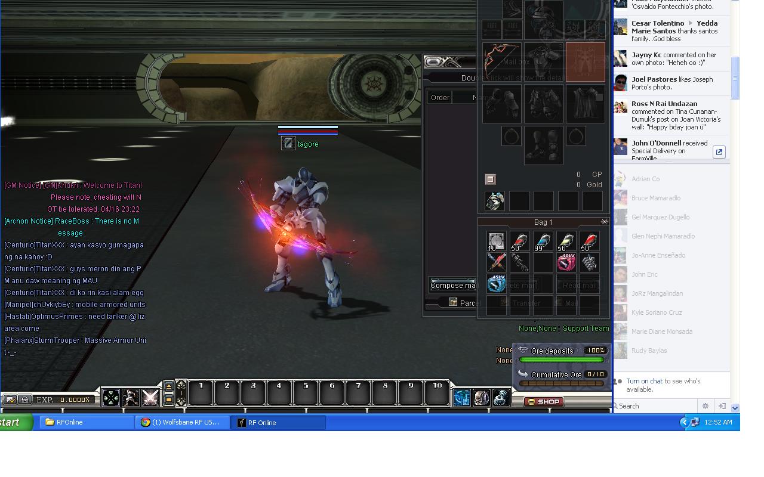This screenshot has height=477, width=764.
Task: Click John O'Donnell in the ticker
Action: (x=657, y=143)
